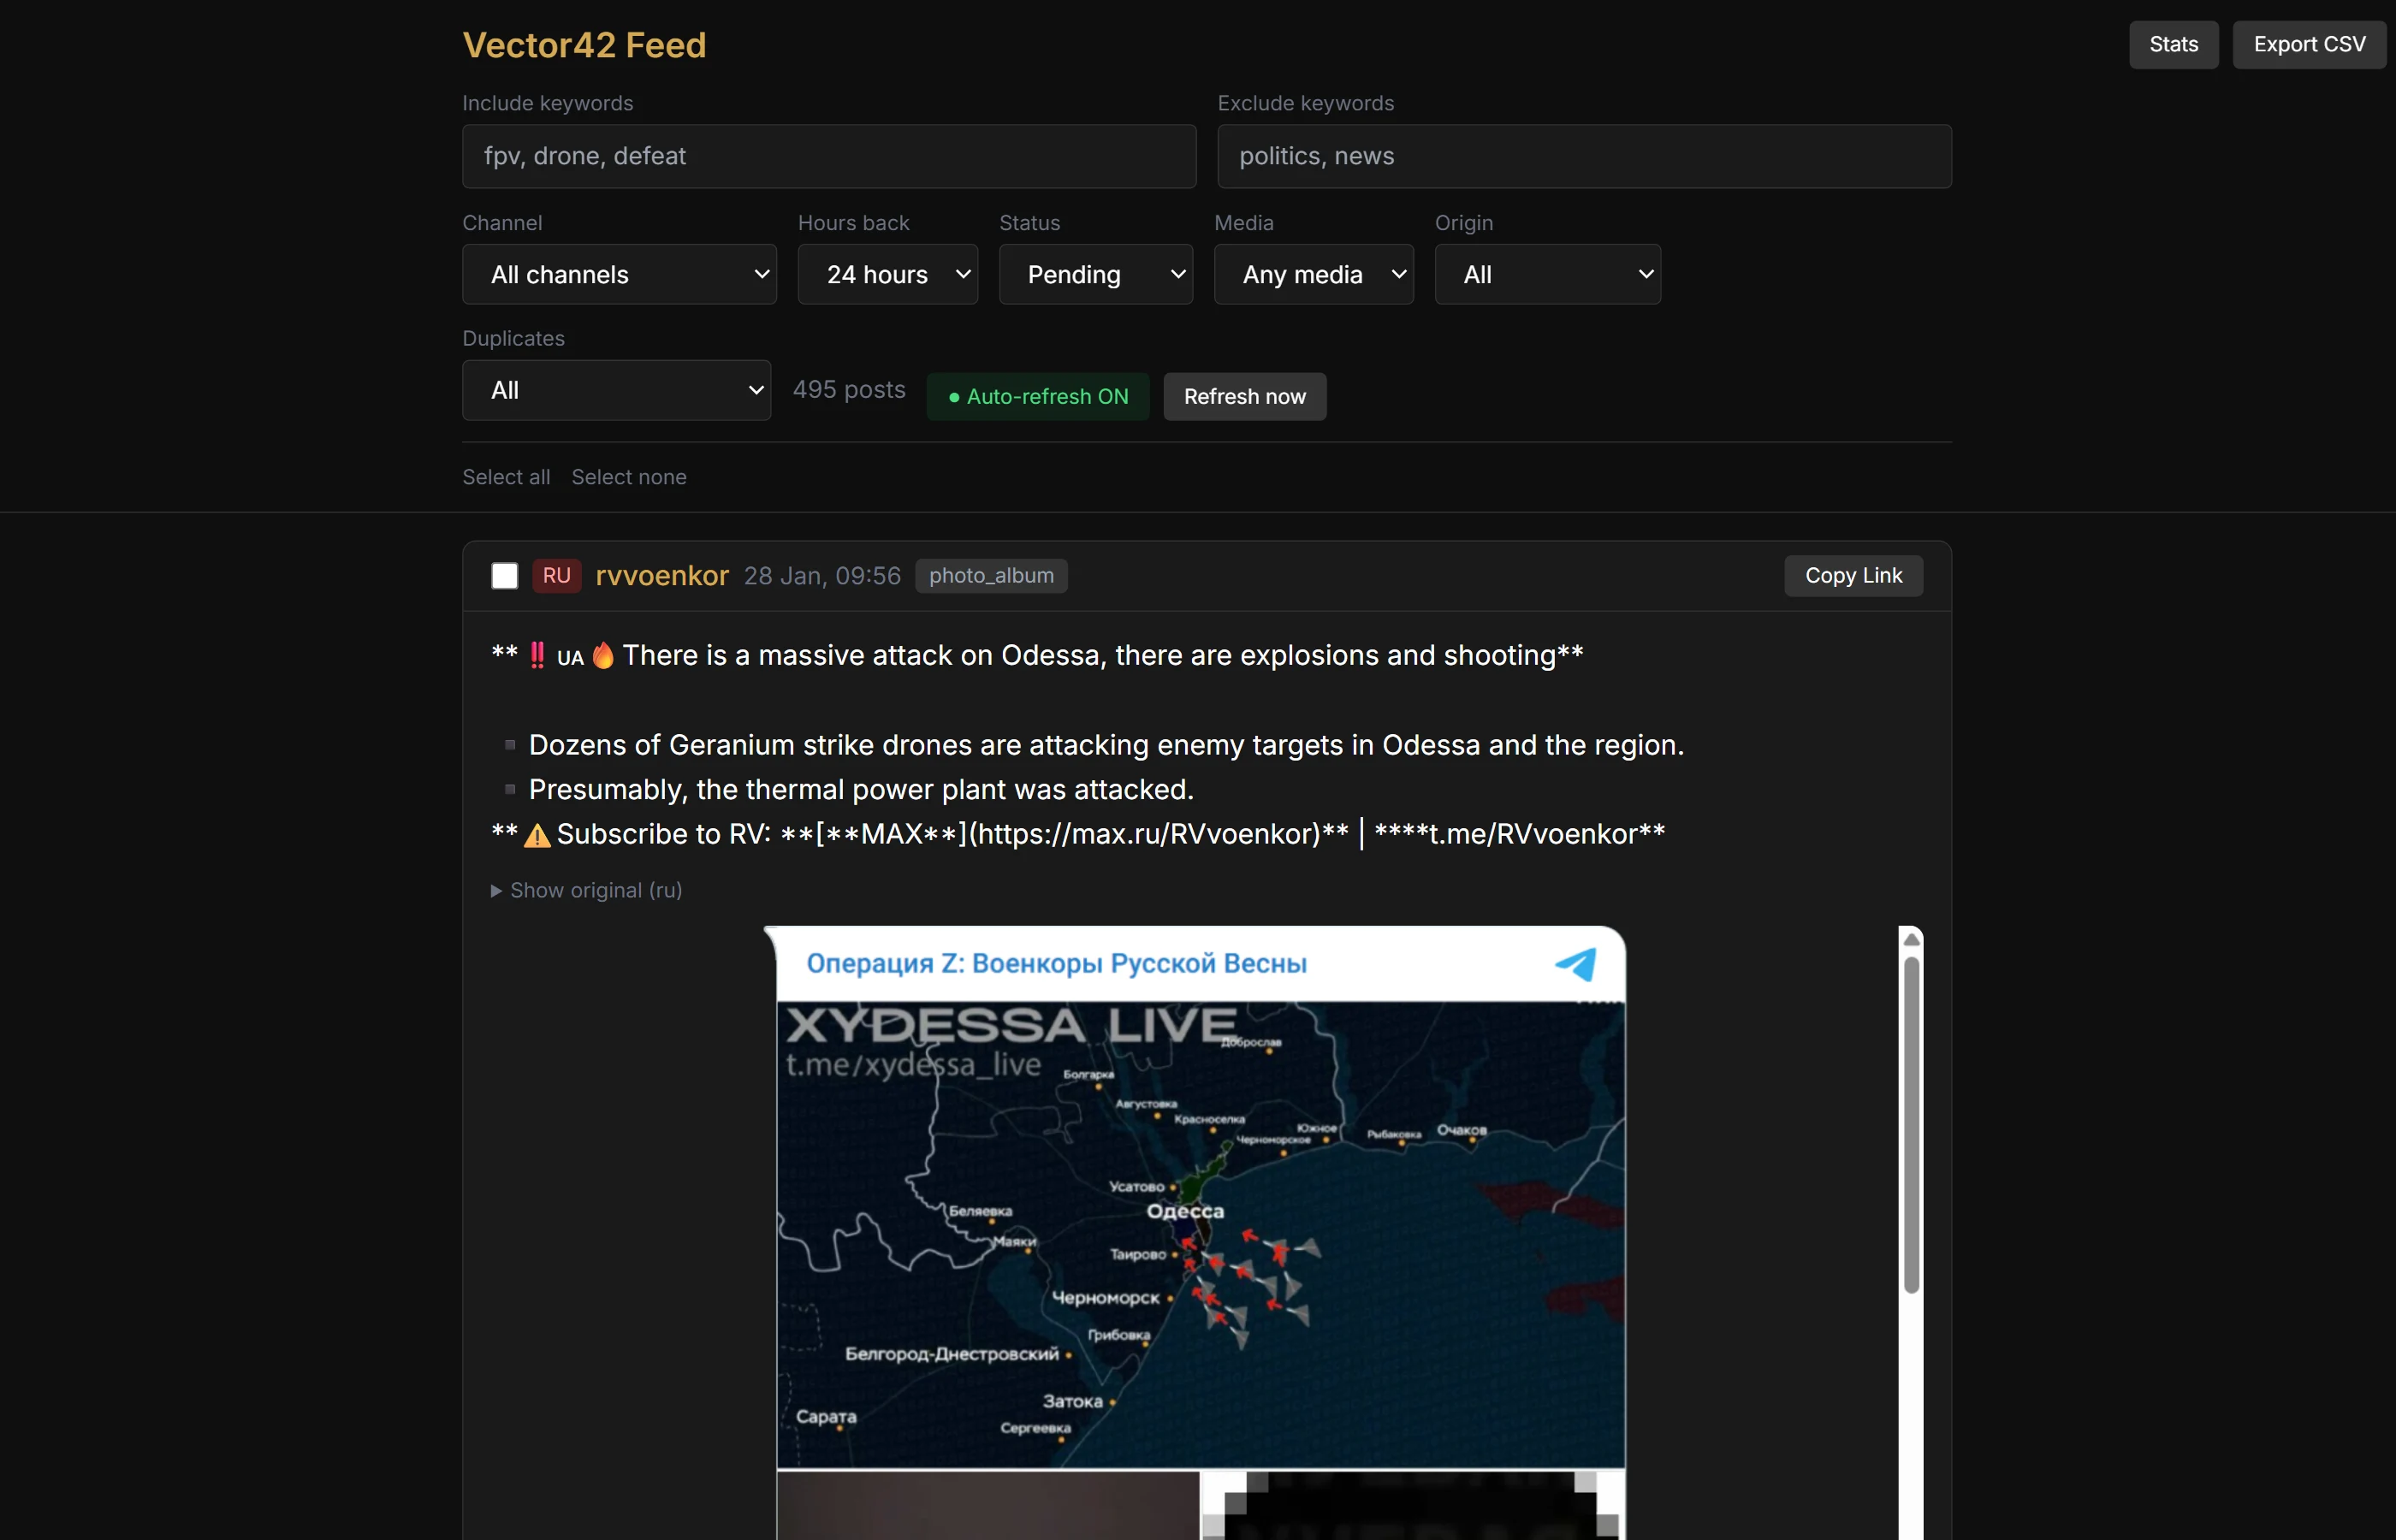Change the Status filter from Pending
This screenshot has width=2396, height=1540.
coord(1096,274)
